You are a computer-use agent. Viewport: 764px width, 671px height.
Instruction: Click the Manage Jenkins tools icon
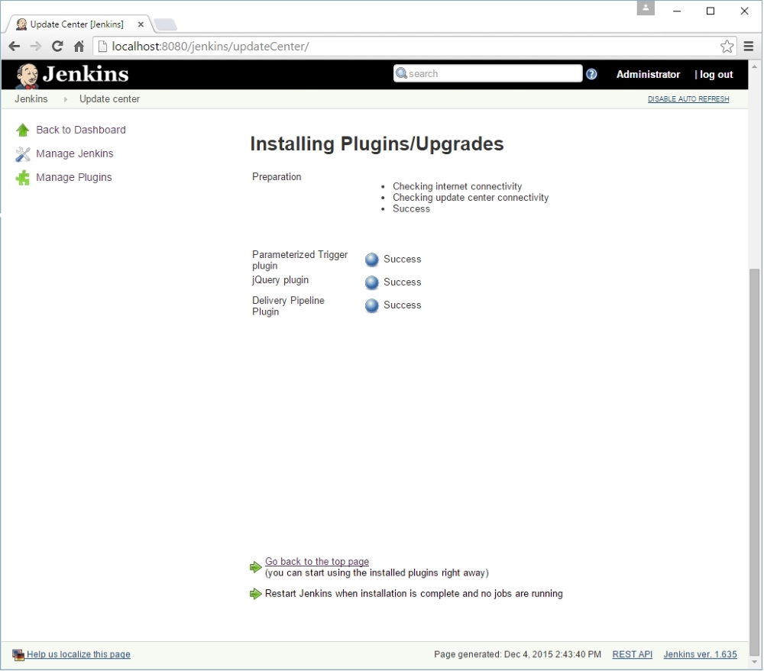coord(22,154)
